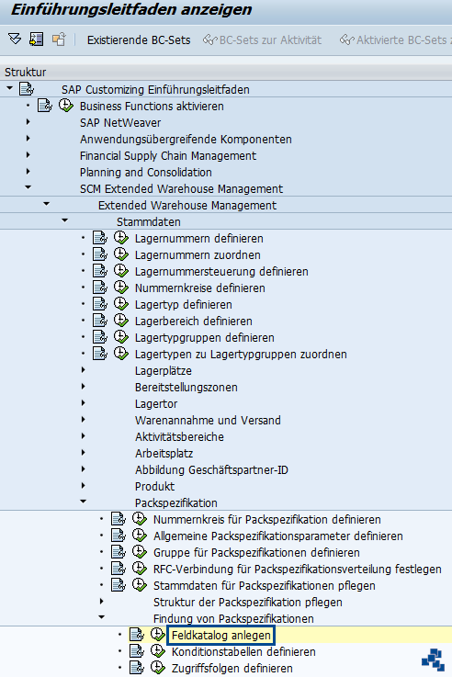The image size is (452, 677).
Task: Open documentation icon of Lagertyp definieren
Action: coord(100,304)
